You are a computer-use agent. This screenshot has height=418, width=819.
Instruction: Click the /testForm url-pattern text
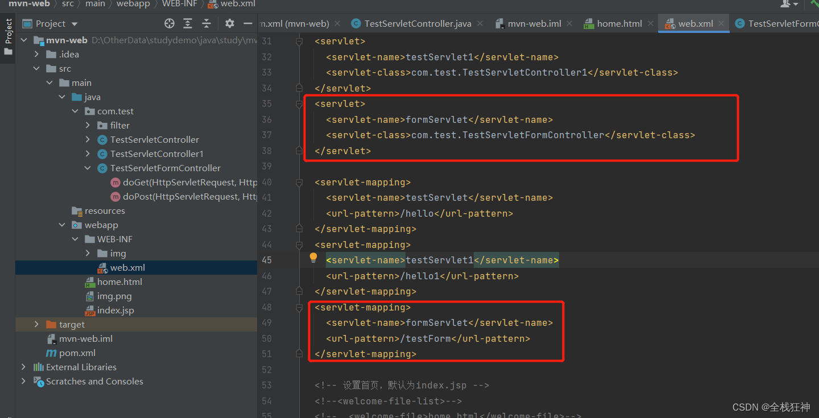point(425,338)
